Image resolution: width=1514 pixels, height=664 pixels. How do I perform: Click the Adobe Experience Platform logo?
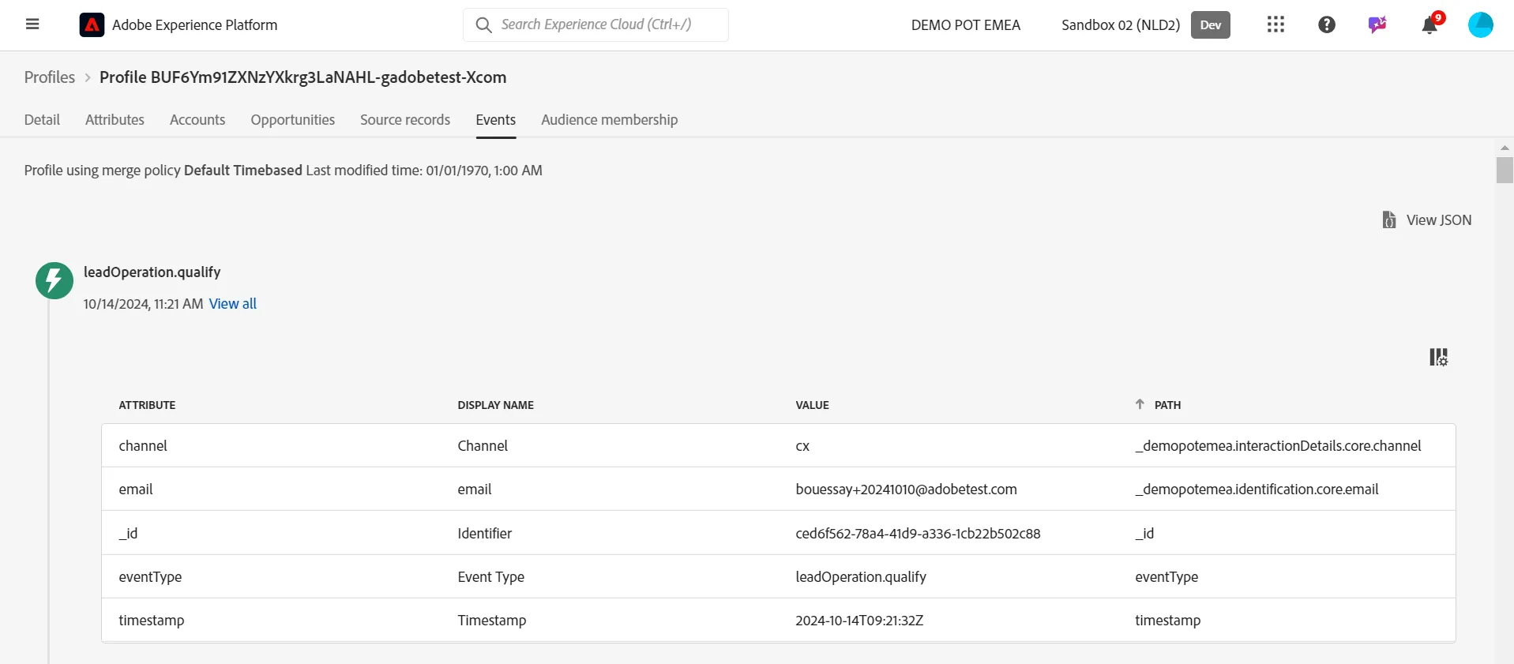[x=92, y=25]
